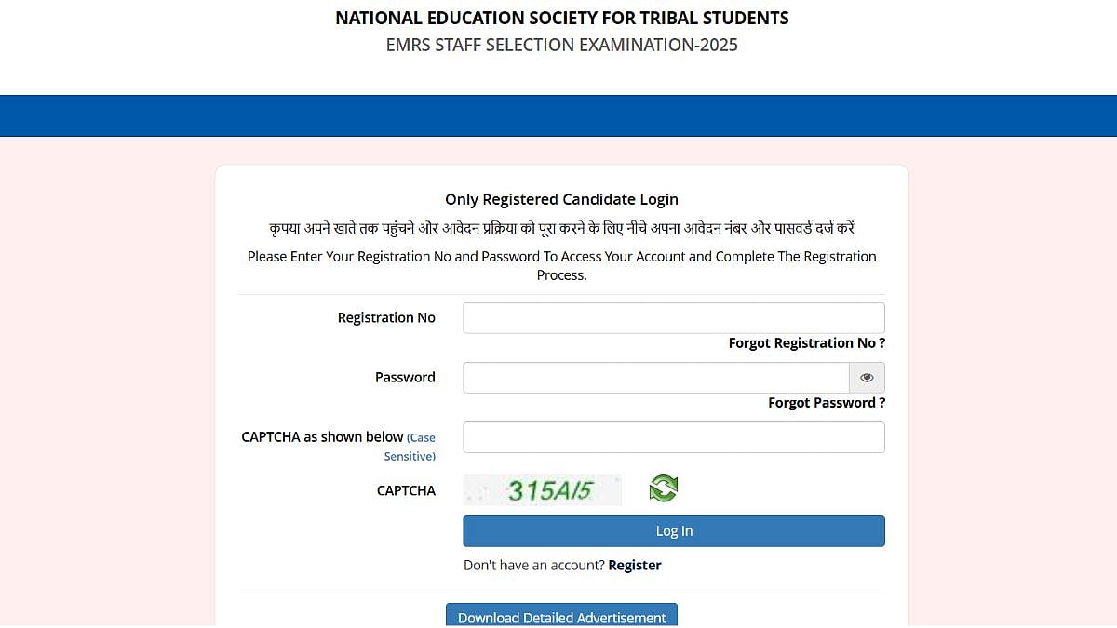The height and width of the screenshot is (628, 1117).
Task: Click Forgot Registration No link
Action: (x=806, y=342)
